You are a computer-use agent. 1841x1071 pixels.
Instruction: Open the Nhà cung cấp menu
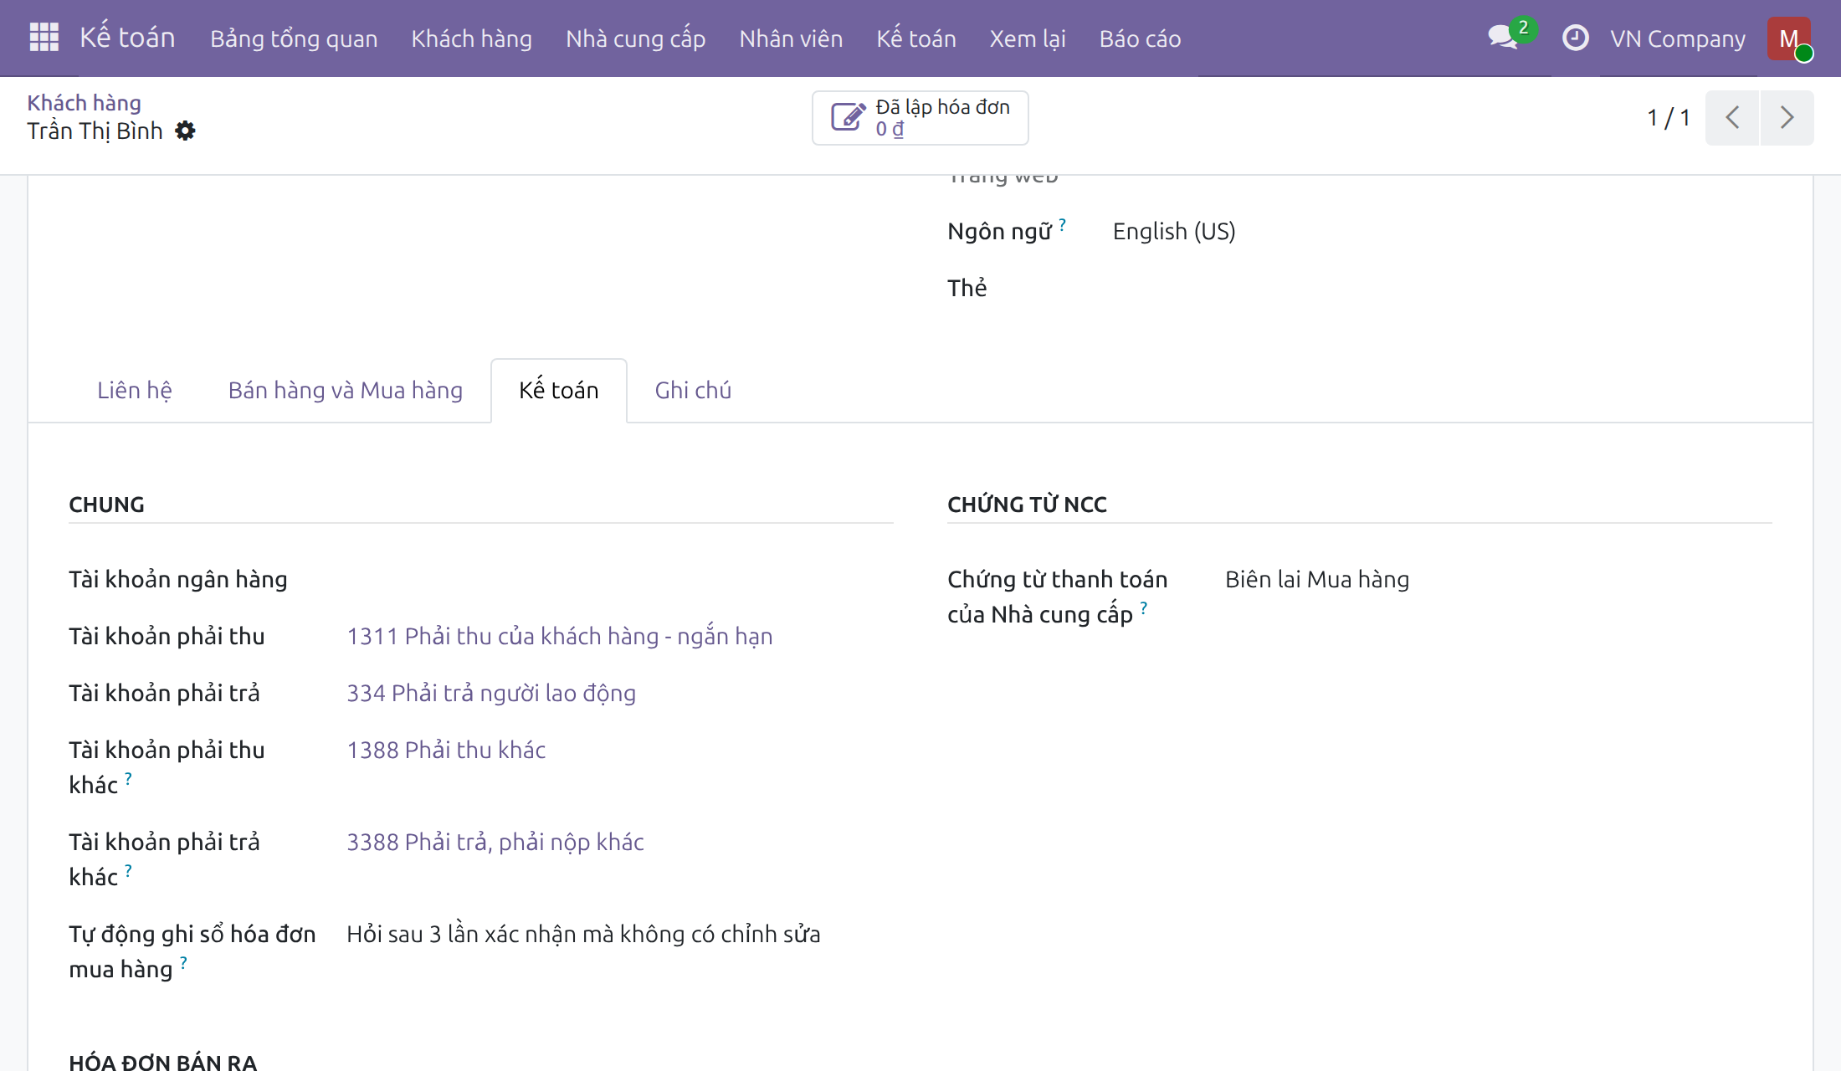(x=635, y=38)
